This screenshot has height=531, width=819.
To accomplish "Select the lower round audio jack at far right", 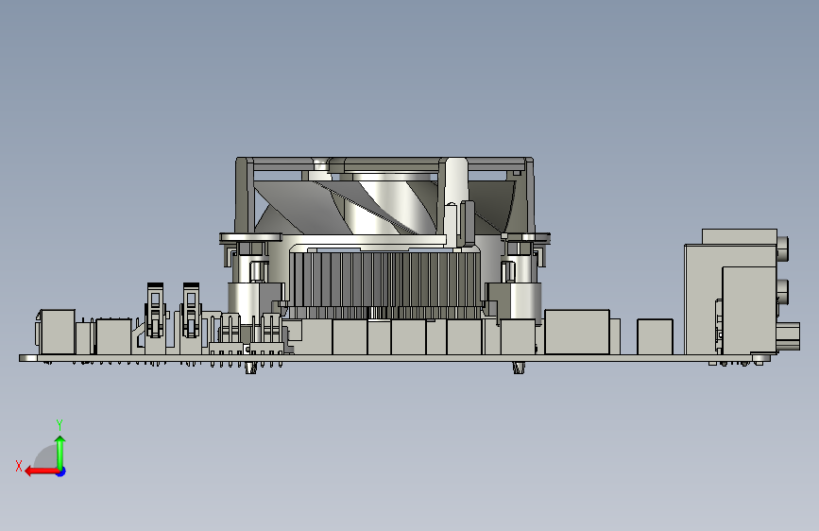I will [783, 292].
